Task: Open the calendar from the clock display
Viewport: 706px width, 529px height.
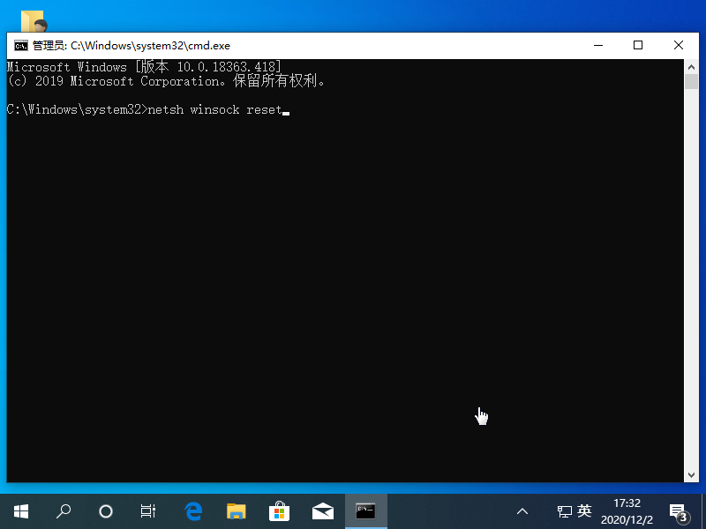Action: point(627,511)
